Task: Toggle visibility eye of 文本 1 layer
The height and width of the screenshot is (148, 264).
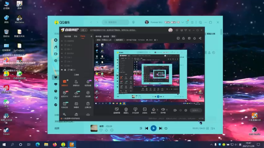Action: click(x=62, y=62)
